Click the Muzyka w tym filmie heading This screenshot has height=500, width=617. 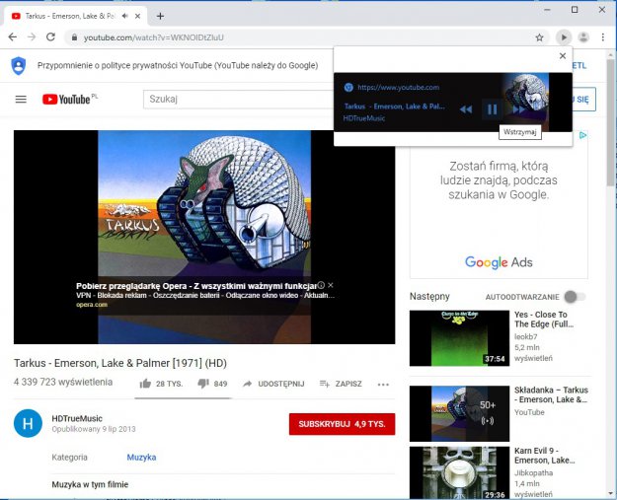[x=90, y=484]
